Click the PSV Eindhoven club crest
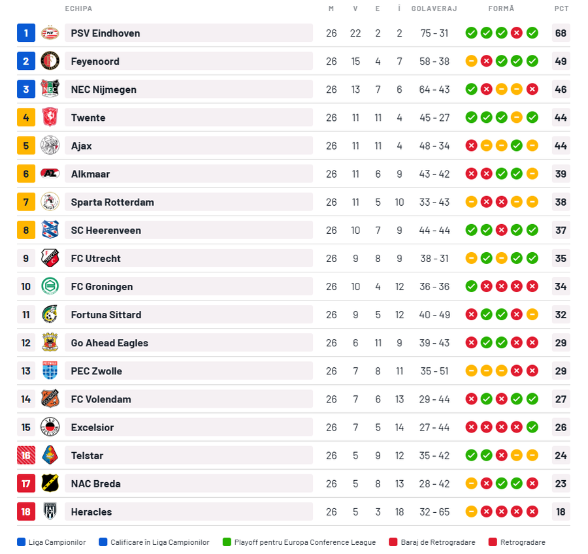Screen dimensions: 588x554 point(50,33)
